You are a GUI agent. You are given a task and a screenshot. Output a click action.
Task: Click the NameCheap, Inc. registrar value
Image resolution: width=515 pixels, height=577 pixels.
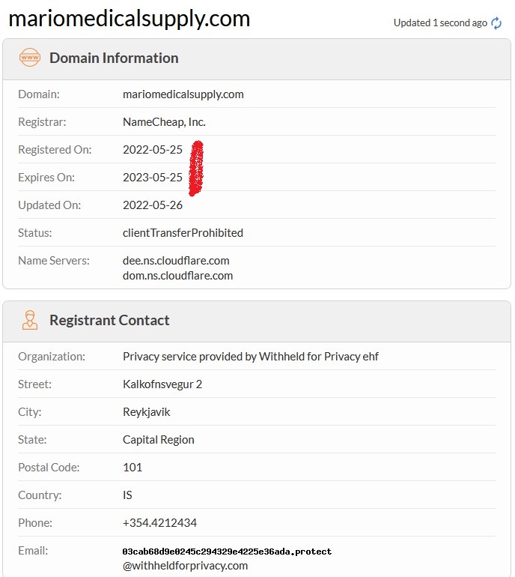(x=164, y=122)
